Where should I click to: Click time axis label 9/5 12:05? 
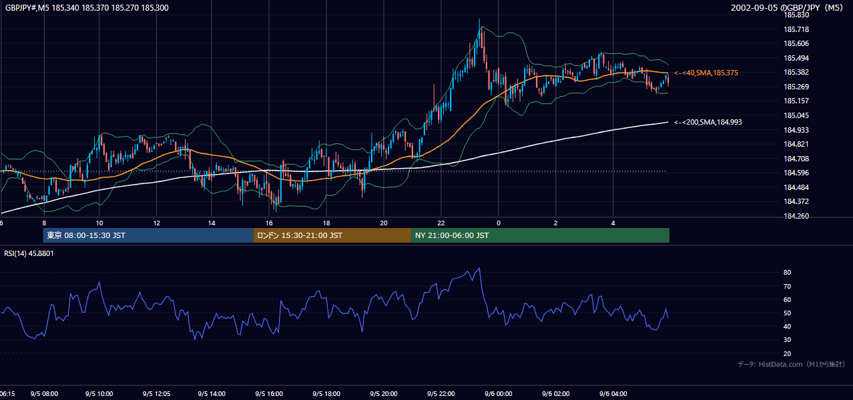(x=157, y=394)
